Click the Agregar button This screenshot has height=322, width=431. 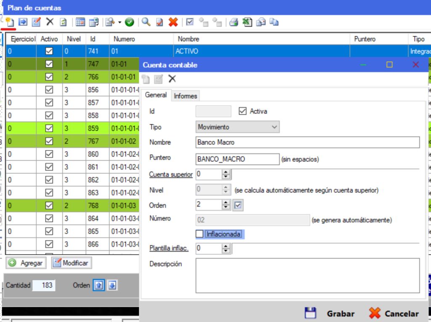[26, 263]
